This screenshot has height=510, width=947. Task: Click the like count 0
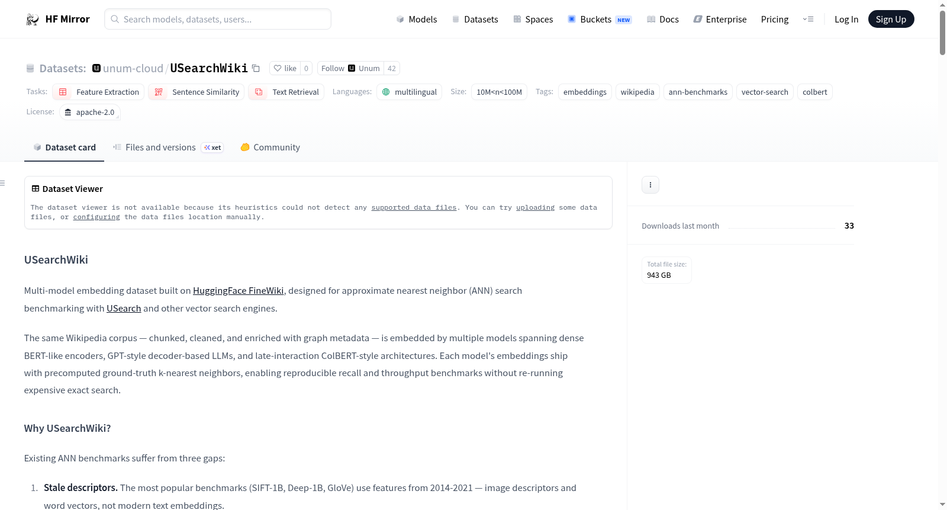pyautogui.click(x=306, y=68)
